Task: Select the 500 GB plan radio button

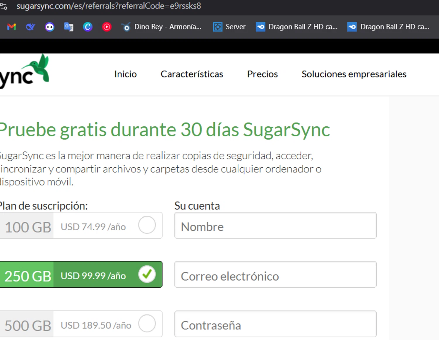Action: tap(147, 324)
